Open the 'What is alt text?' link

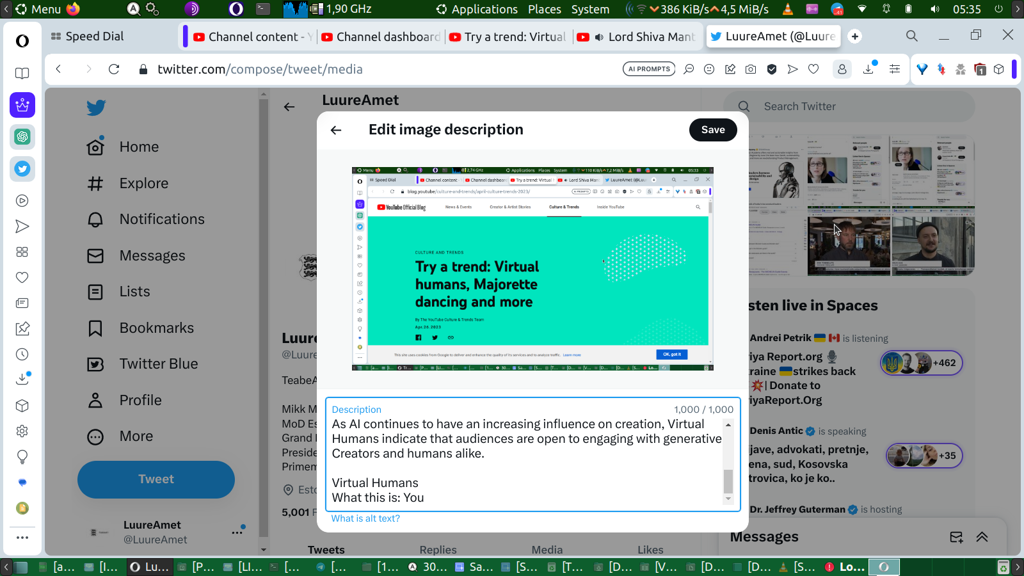click(x=365, y=518)
